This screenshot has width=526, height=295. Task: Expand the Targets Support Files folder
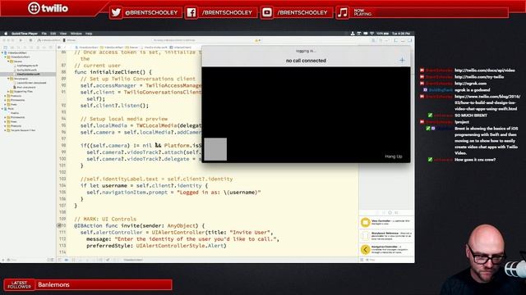6,130
